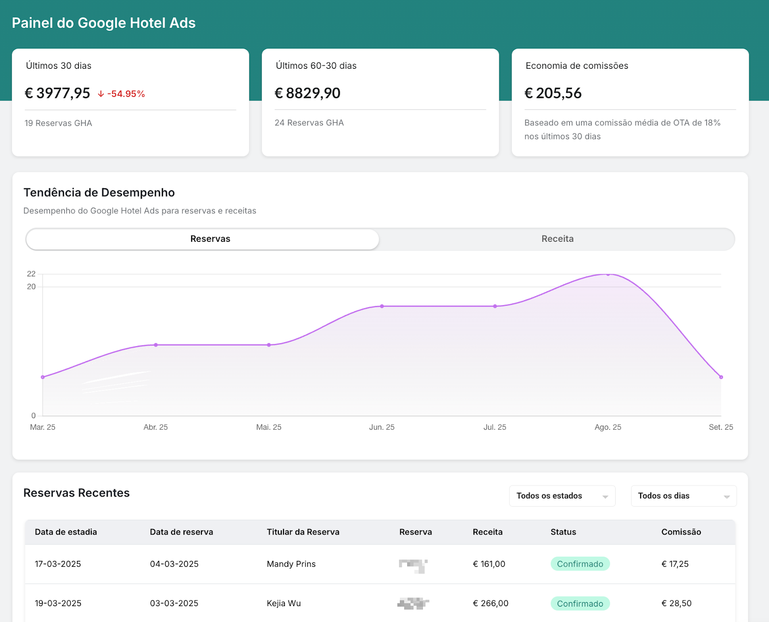Click the stay date 17-03-2025
Screen dimensions: 769x622
click(x=58, y=564)
